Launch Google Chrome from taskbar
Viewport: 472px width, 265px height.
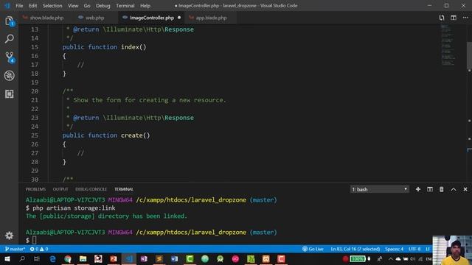coord(68,258)
